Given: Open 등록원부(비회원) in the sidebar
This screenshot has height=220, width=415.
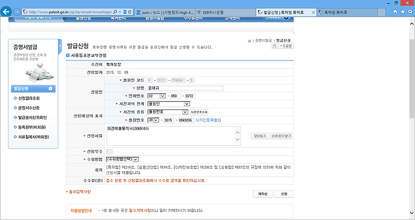Looking at the screenshot, I should pos(32,127).
